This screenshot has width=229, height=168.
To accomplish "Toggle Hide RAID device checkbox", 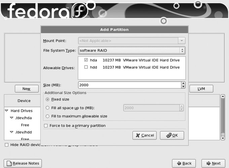I will pos(7,145).
